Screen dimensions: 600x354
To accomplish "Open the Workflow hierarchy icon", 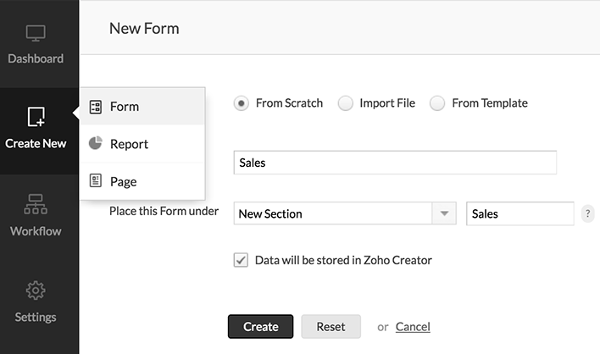I will click(x=36, y=204).
